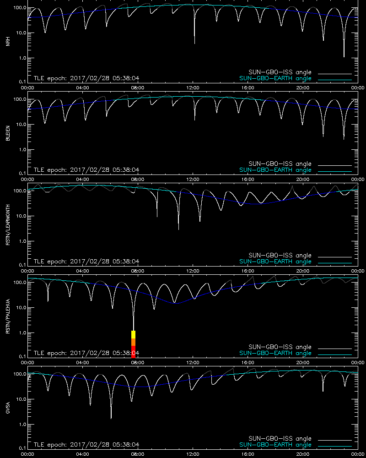Click the TLE epoch text in RSTN/LEARMONTH panel

(x=86, y=262)
